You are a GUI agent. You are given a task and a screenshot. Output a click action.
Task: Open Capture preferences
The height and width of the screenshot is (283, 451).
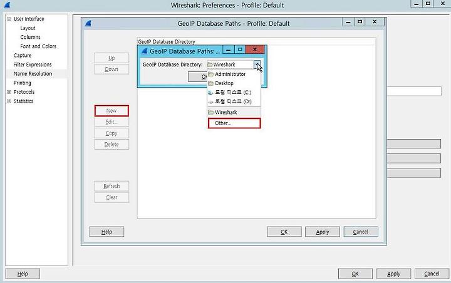click(x=23, y=55)
